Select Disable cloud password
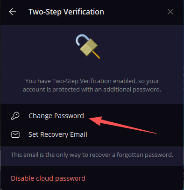184x190 pixels. pos(48,178)
